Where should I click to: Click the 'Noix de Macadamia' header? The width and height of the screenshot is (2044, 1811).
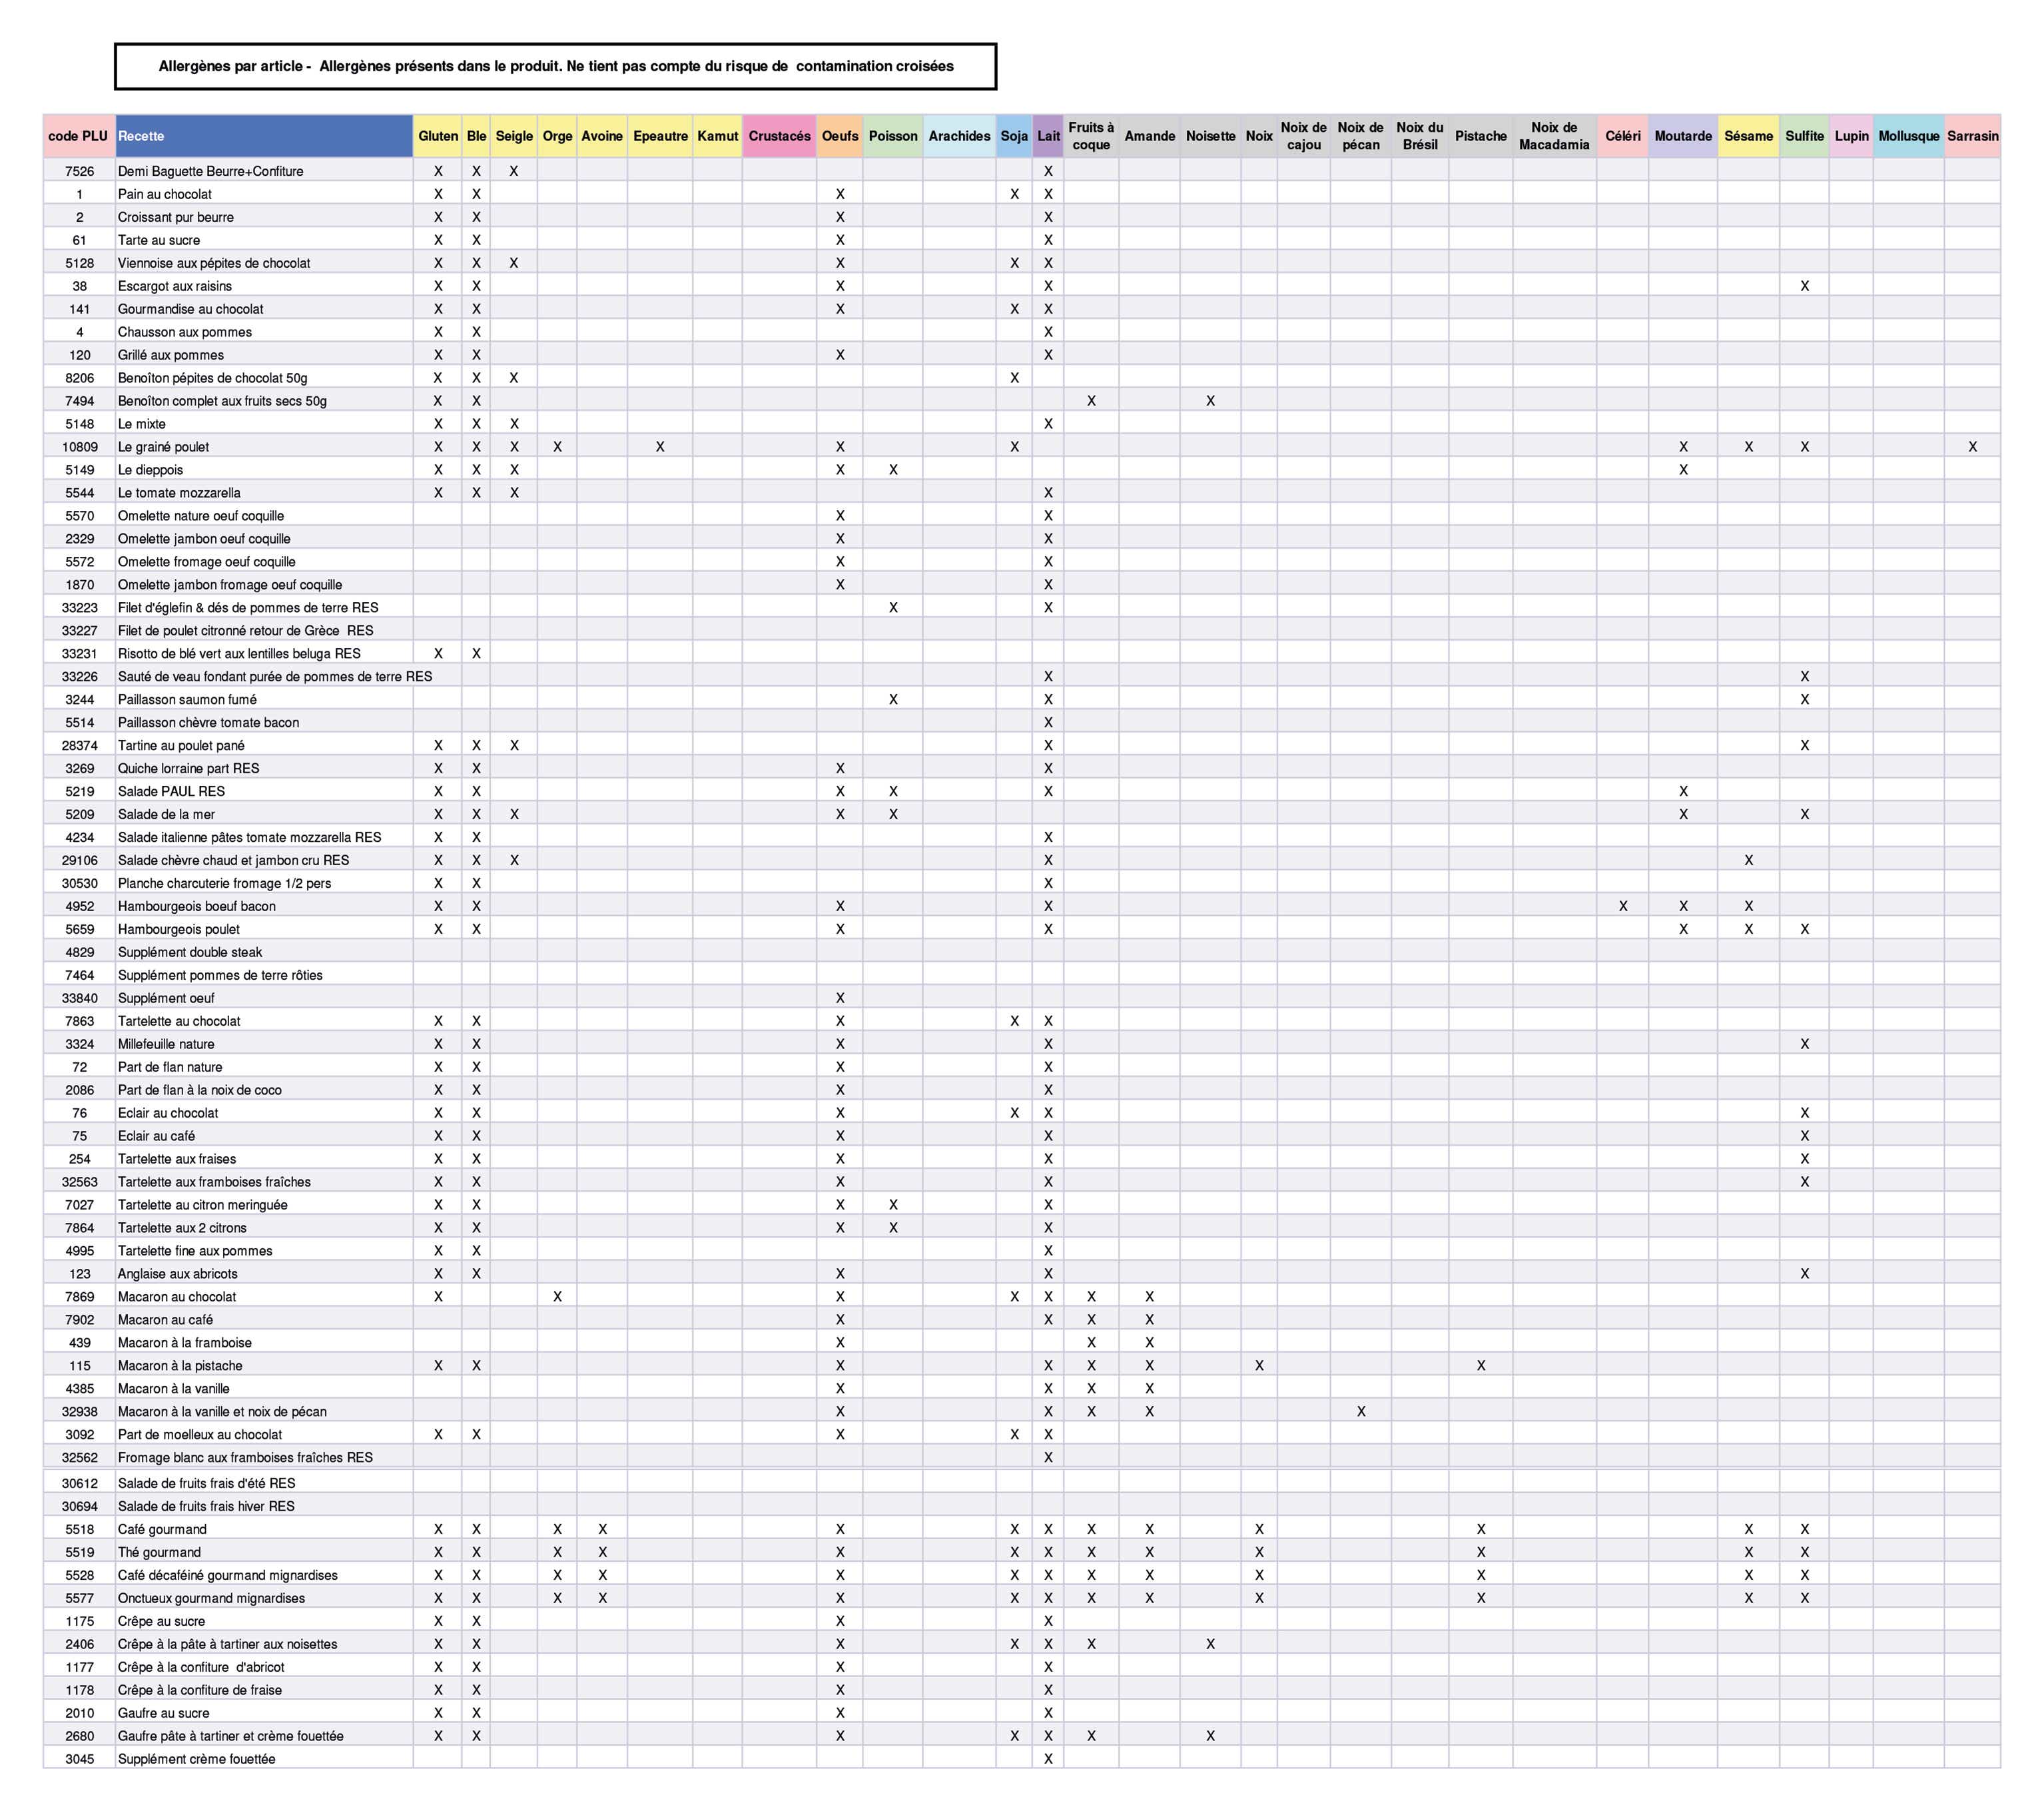tap(1554, 136)
